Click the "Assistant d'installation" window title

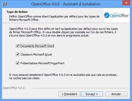coord(82,4)
